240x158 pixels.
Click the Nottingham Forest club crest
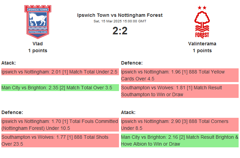(202, 22)
